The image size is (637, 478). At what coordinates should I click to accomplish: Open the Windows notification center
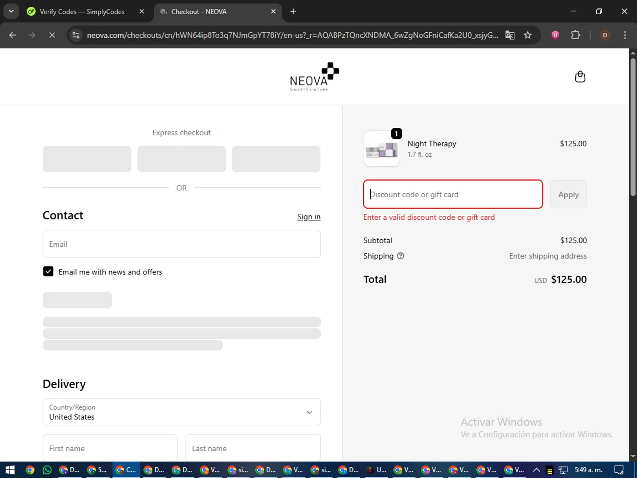pos(619,470)
